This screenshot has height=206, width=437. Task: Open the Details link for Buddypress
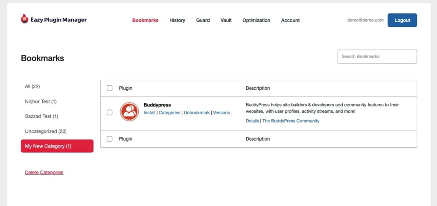pyautogui.click(x=252, y=121)
